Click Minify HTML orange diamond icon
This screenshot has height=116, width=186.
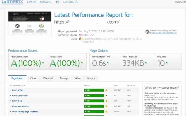[x=106, y=90]
